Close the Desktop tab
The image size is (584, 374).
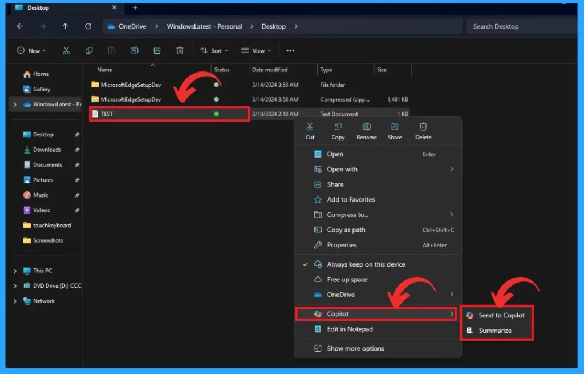[x=114, y=7]
